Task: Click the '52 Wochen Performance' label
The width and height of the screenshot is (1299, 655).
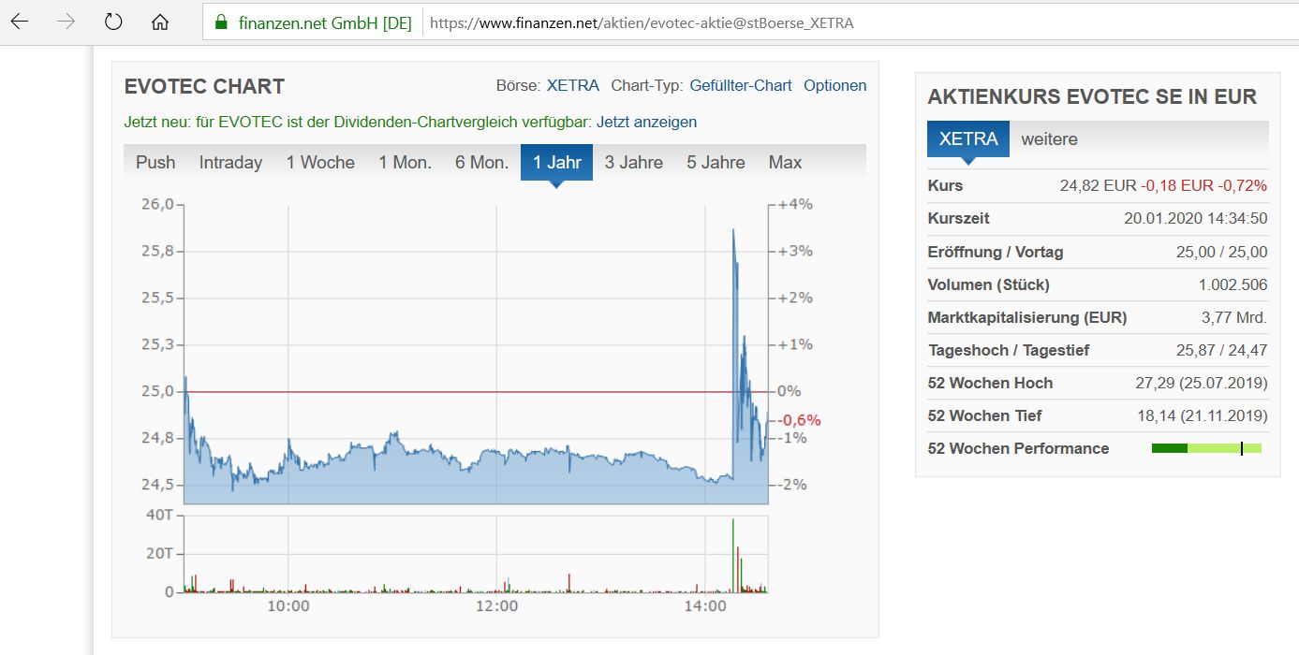Action: point(1018,448)
